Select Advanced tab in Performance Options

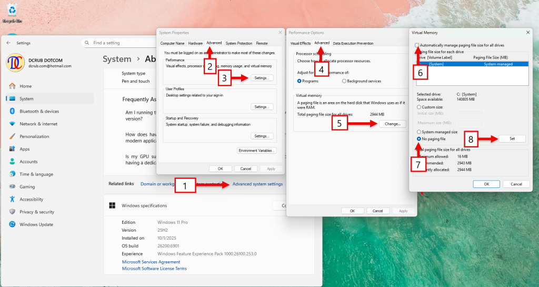coord(322,43)
